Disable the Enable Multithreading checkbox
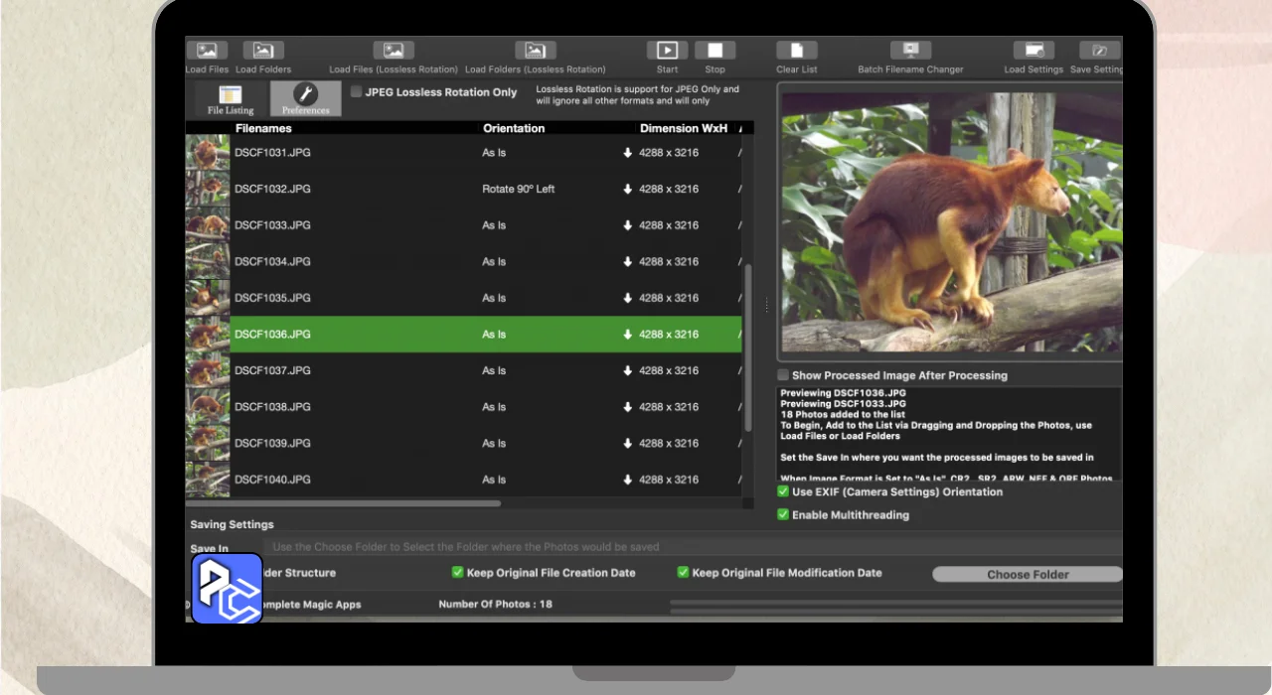 (783, 515)
